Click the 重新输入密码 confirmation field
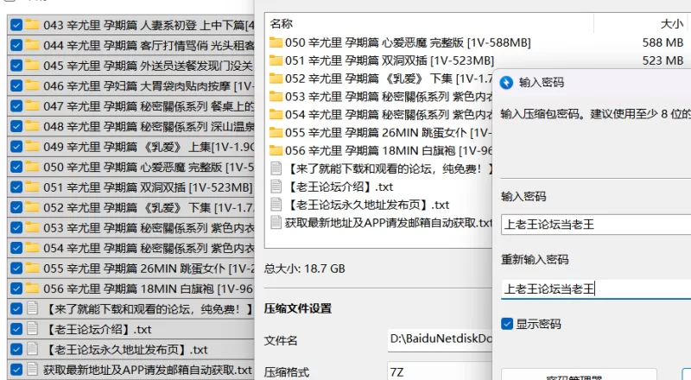The width and height of the screenshot is (691, 380). tap(596, 288)
